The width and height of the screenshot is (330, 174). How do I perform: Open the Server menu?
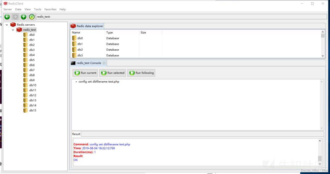click(x=8, y=9)
